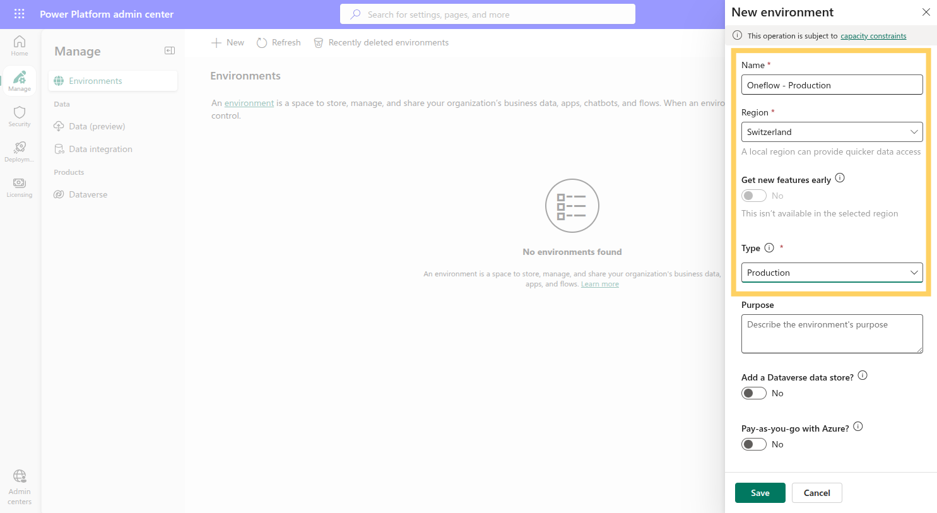937x513 pixels.
Task: Enable Add a Dataverse data store
Action: click(x=754, y=393)
